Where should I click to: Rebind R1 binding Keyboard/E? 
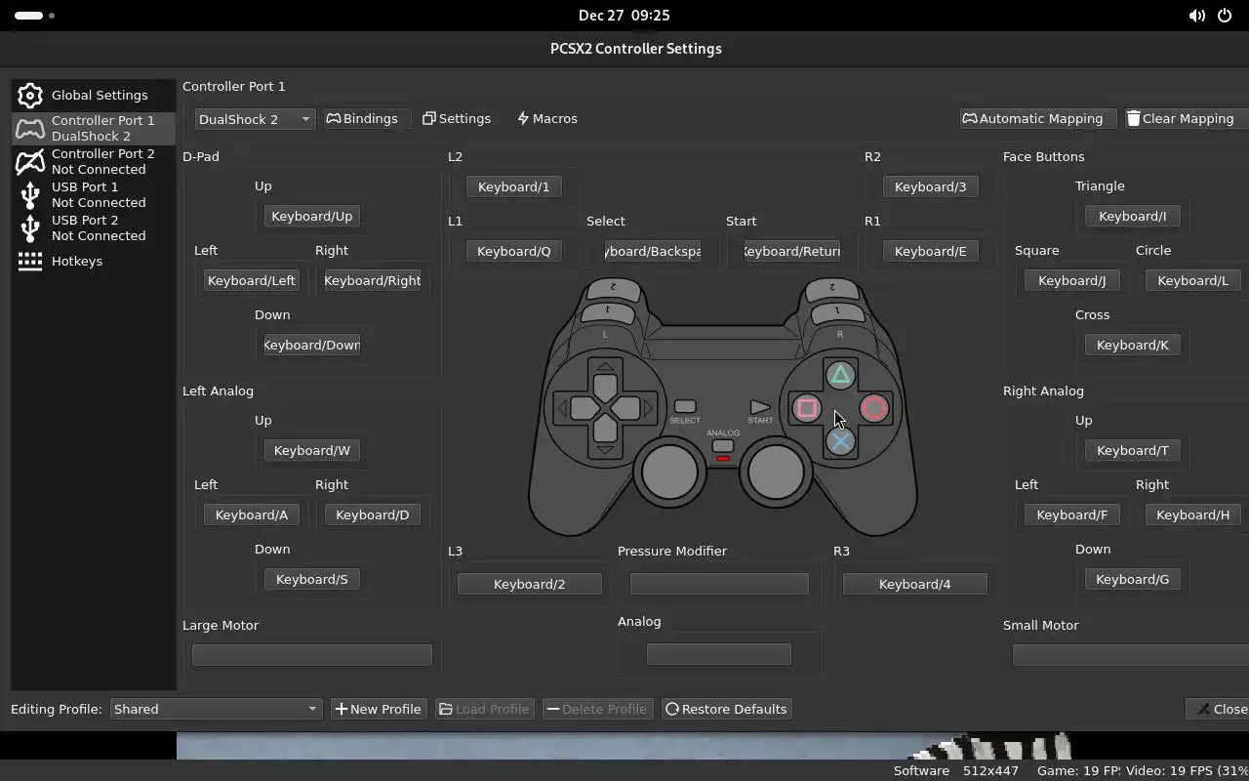click(931, 251)
